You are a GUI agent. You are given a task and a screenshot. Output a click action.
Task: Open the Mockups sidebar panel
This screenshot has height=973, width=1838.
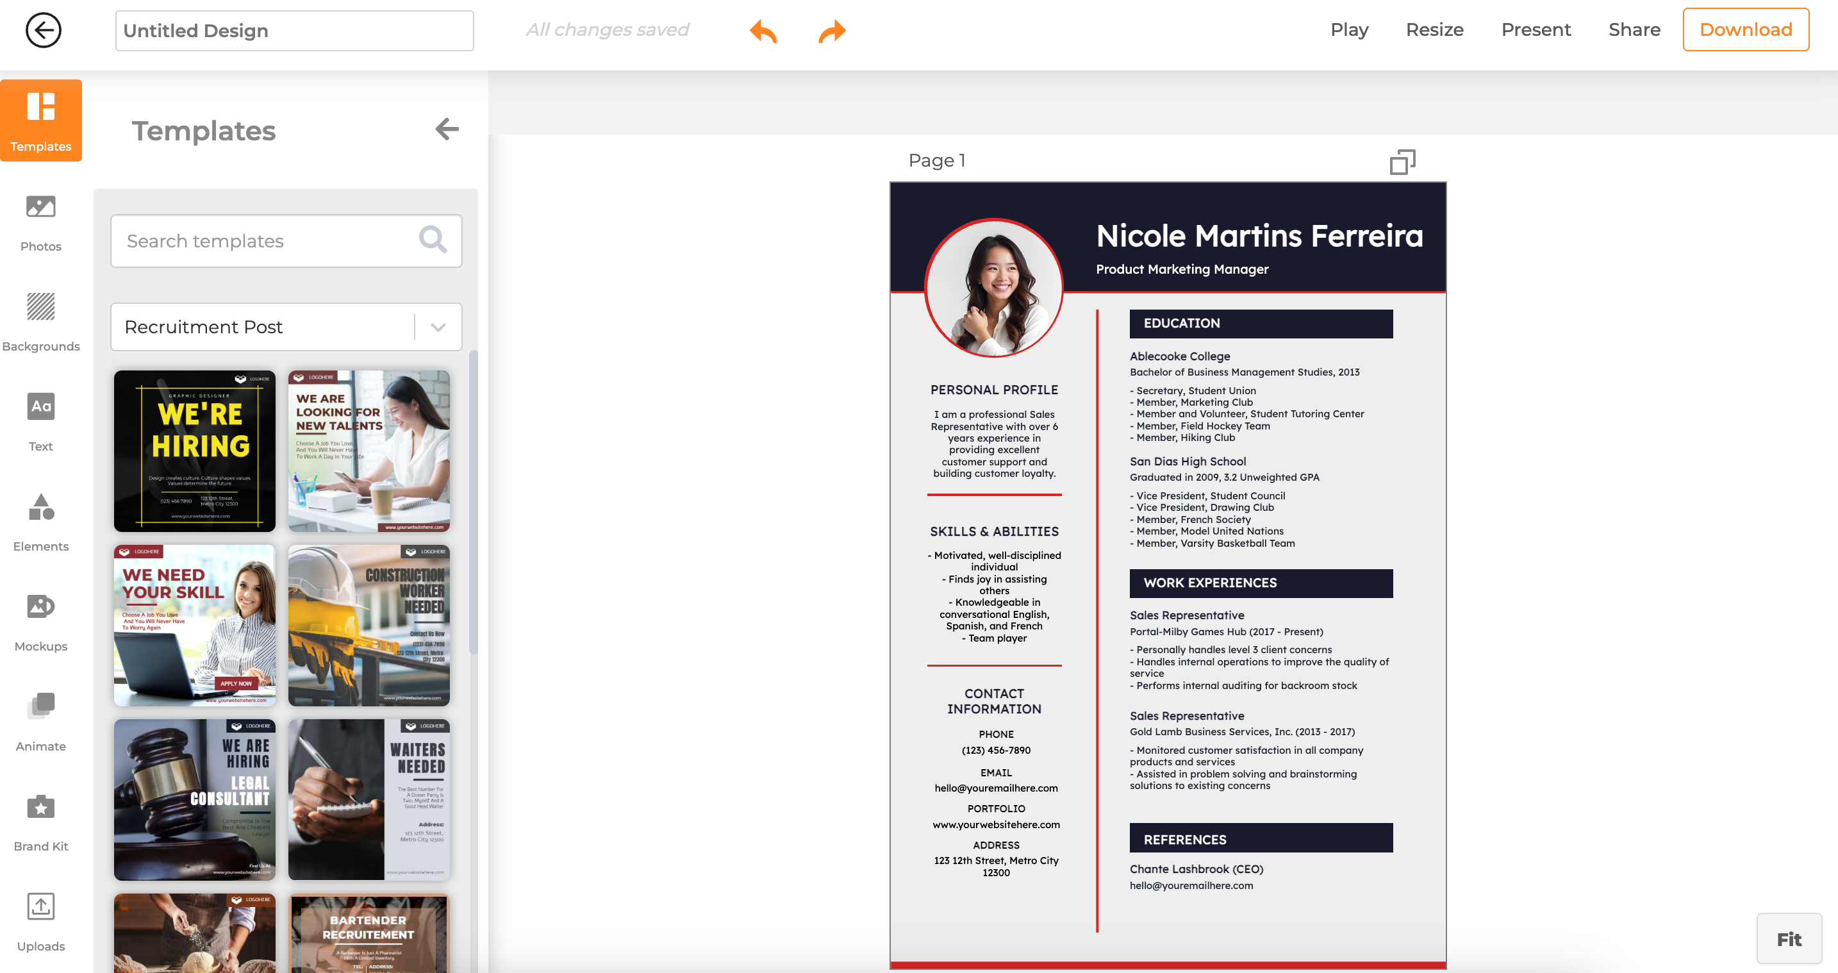coord(40,622)
